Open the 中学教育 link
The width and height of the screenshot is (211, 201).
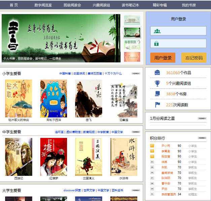click(x=103, y=132)
